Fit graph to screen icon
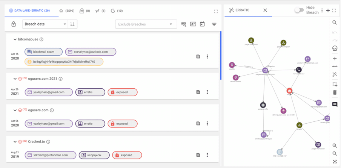Screen dimensions: 341x168 click(335, 162)
